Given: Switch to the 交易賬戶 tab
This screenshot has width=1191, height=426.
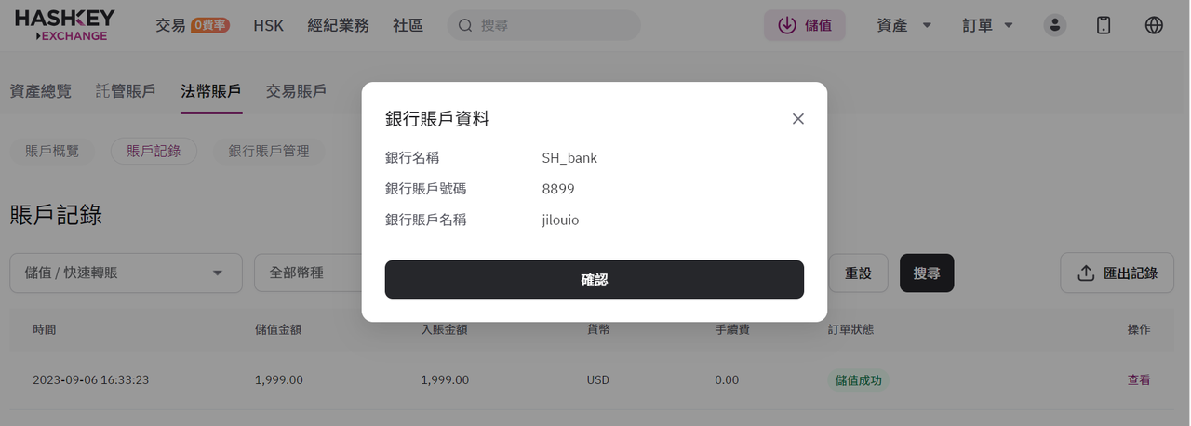Looking at the screenshot, I should click(x=296, y=91).
